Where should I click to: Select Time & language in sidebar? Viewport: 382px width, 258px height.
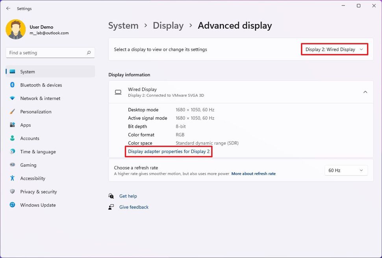click(38, 152)
